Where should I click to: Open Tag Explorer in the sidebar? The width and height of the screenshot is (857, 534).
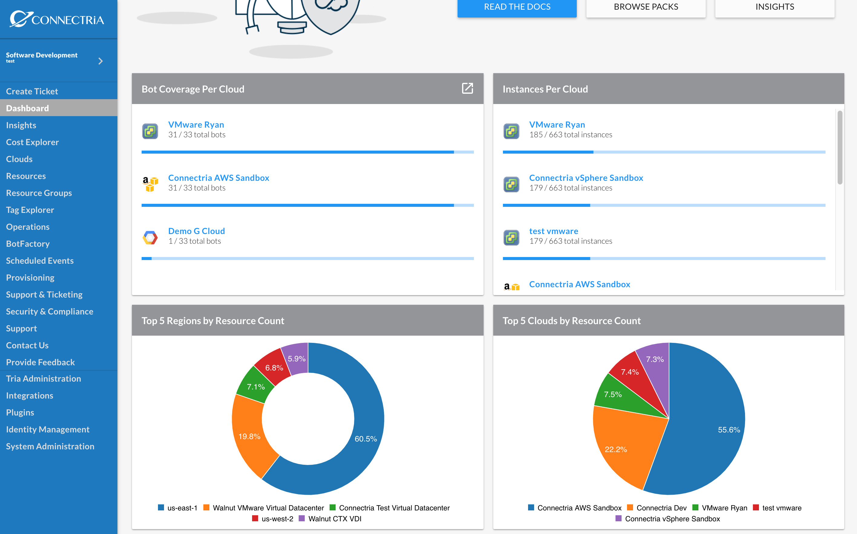click(59, 210)
